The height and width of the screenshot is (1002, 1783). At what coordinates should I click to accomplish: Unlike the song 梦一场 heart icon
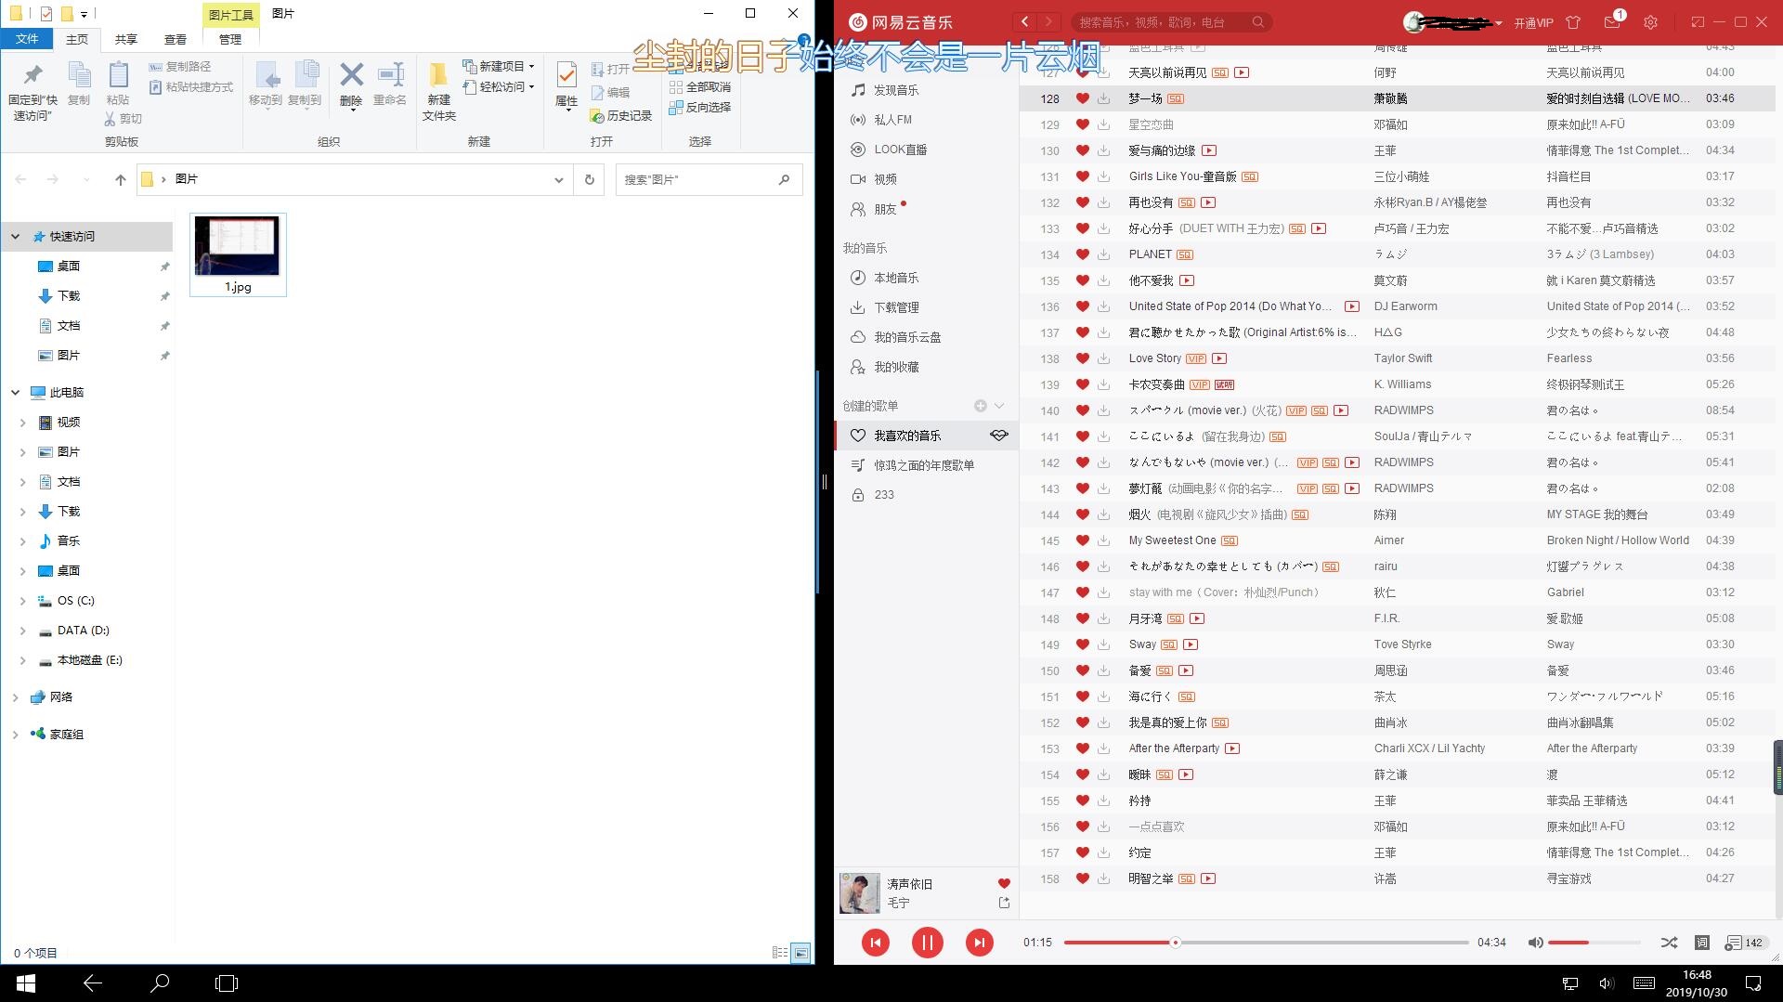(1083, 98)
